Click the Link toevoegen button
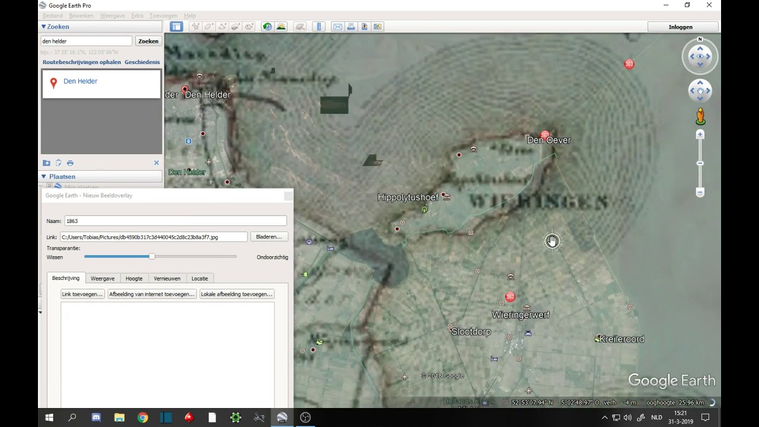The image size is (759, 427). click(82, 294)
